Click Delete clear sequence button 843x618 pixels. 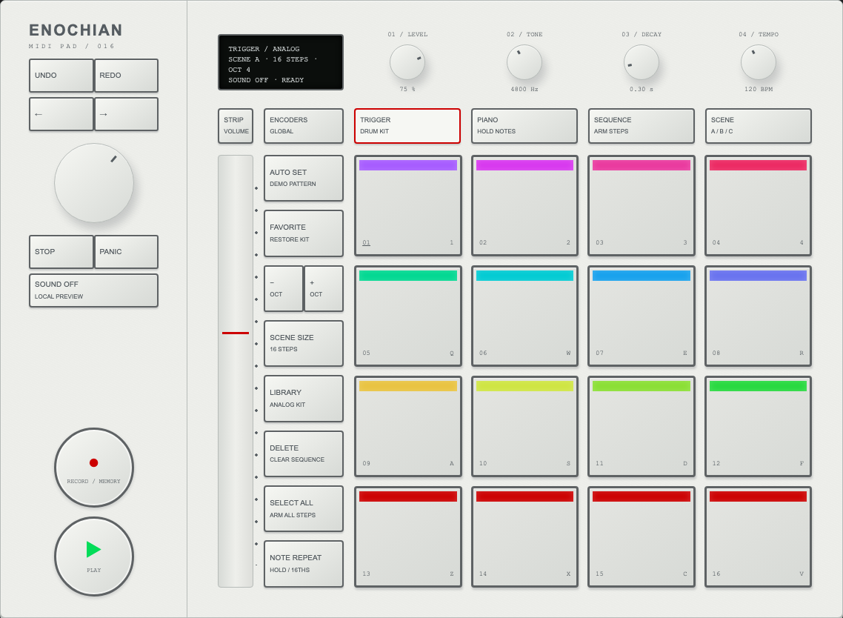[x=304, y=454]
